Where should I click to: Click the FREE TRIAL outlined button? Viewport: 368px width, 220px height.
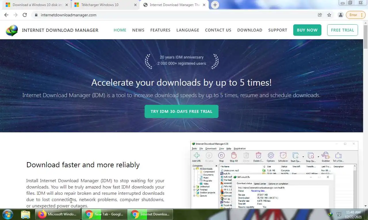pyautogui.click(x=342, y=30)
